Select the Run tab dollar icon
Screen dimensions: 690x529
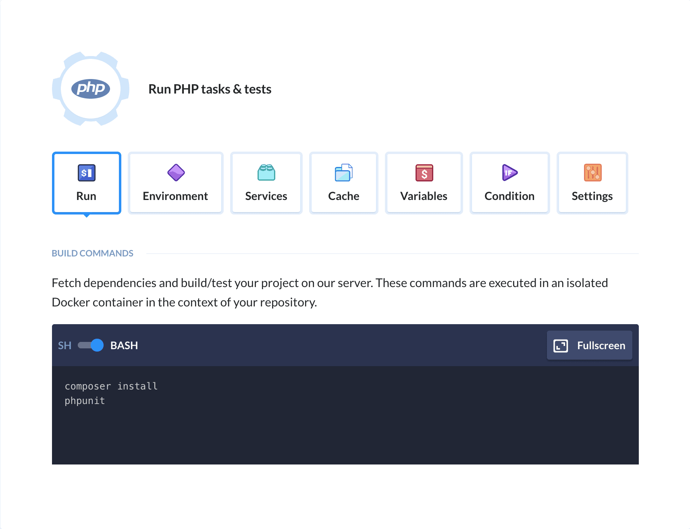(x=86, y=173)
